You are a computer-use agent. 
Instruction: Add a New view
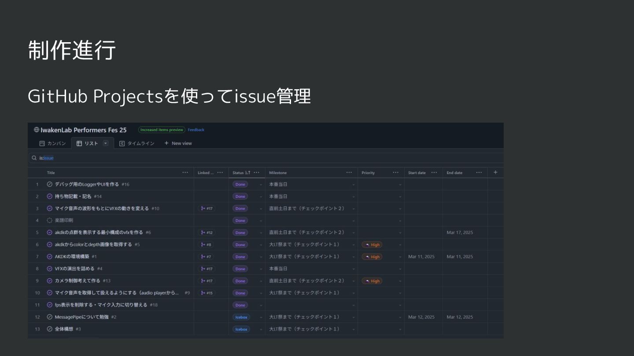coord(178,143)
